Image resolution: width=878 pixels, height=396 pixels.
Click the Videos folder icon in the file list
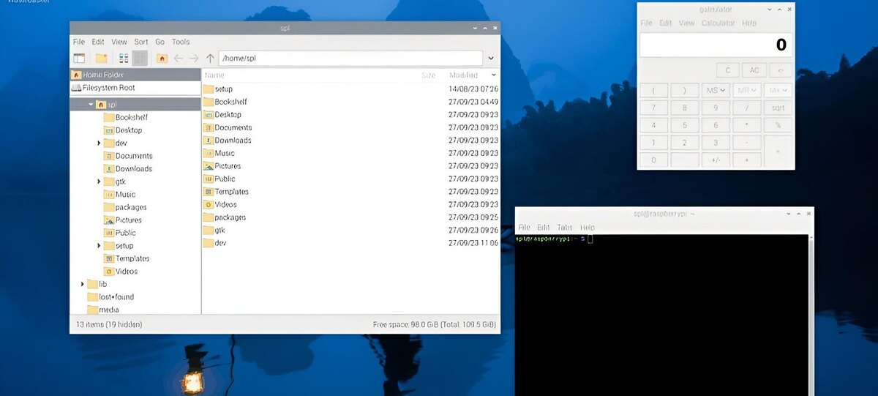pyautogui.click(x=208, y=204)
